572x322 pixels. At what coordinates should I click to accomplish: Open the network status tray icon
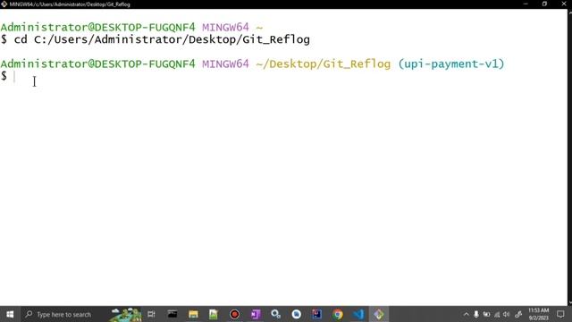497,314
